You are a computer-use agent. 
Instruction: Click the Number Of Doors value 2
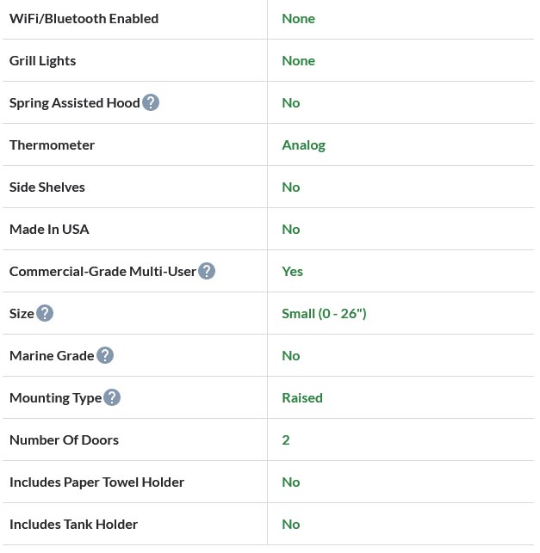tap(286, 439)
